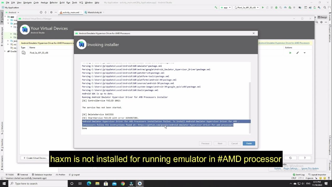Edit the Pixel_3a_API_30_x86 AVD with pencil icon
Viewport: 332px width, 187px height.
[x=298, y=53]
